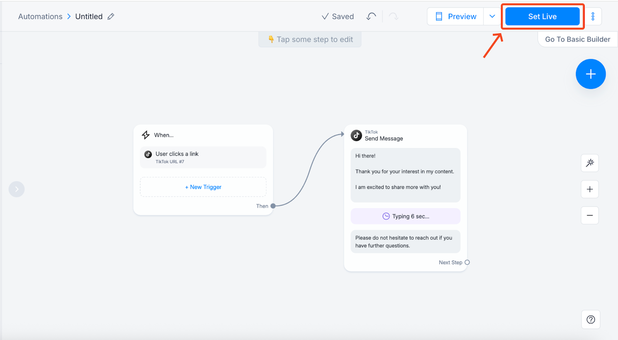Click the Set Live button

coord(542,17)
